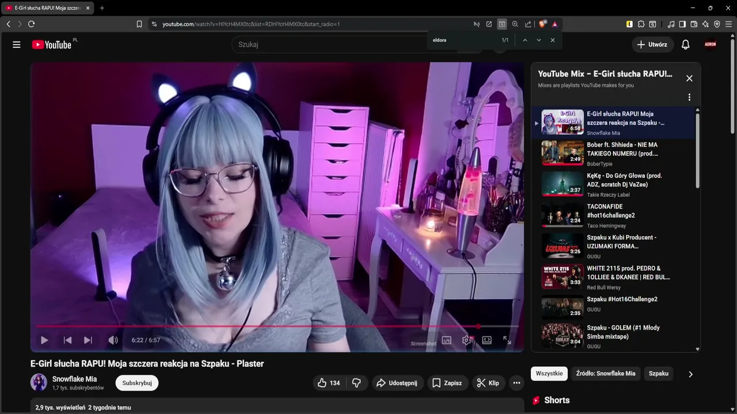Select the Źródło: Snowflake Mia chip

coord(606,374)
